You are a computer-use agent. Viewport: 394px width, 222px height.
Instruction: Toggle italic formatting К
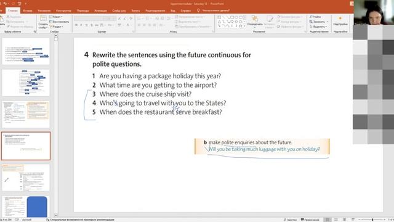point(81,25)
